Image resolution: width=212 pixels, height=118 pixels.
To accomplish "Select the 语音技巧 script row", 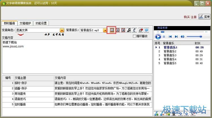I will (77, 99).
